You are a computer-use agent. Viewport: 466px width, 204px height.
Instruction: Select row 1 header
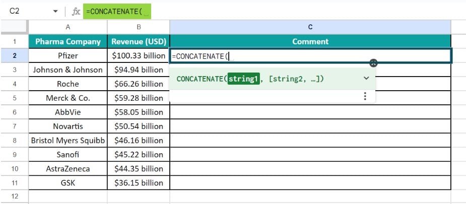point(15,41)
